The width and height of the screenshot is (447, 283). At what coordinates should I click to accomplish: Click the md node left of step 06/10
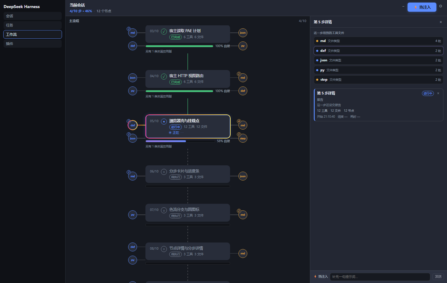tap(133, 176)
